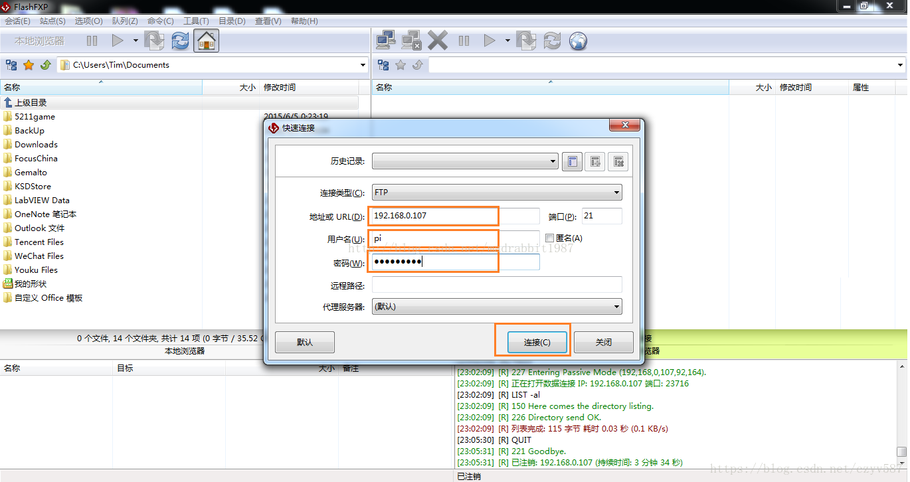
Task: Click the log pane scrollbar down arrow
Action: coord(901,463)
